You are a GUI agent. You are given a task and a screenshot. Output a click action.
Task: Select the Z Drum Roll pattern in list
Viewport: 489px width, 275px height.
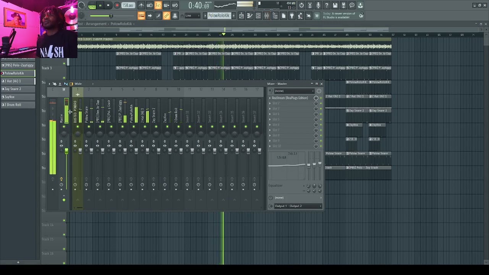18,105
